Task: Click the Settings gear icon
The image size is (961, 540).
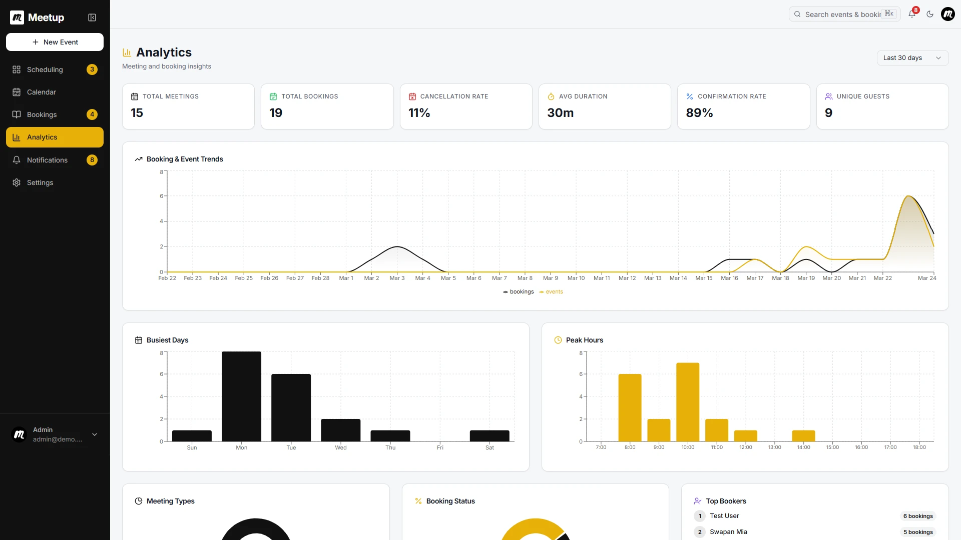Action: point(17,182)
